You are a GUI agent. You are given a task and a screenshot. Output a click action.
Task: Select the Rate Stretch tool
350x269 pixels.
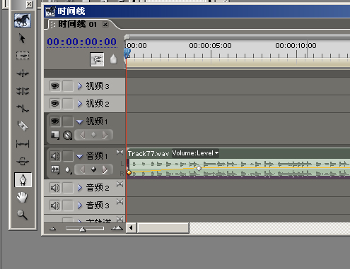click(23, 108)
